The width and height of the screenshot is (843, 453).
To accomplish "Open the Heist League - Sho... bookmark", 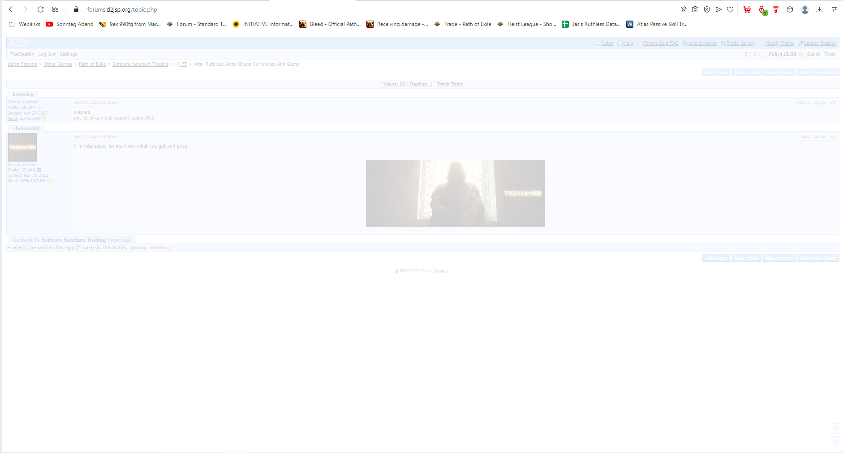I will pyautogui.click(x=527, y=24).
